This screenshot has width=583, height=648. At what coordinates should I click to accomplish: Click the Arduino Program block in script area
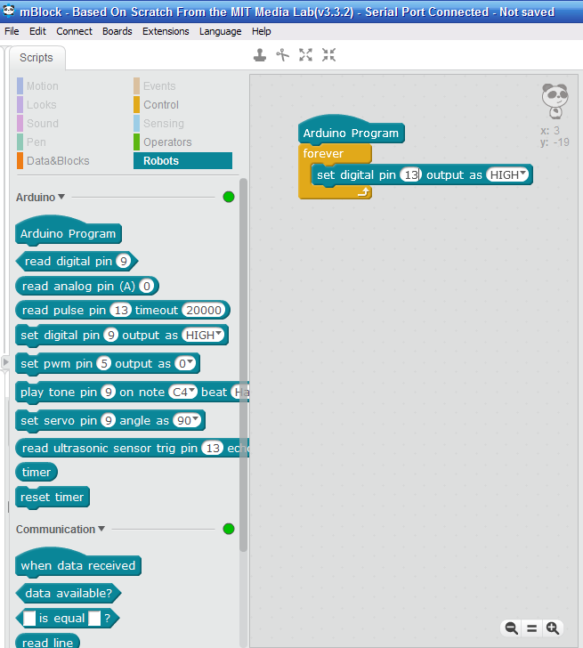click(x=352, y=129)
